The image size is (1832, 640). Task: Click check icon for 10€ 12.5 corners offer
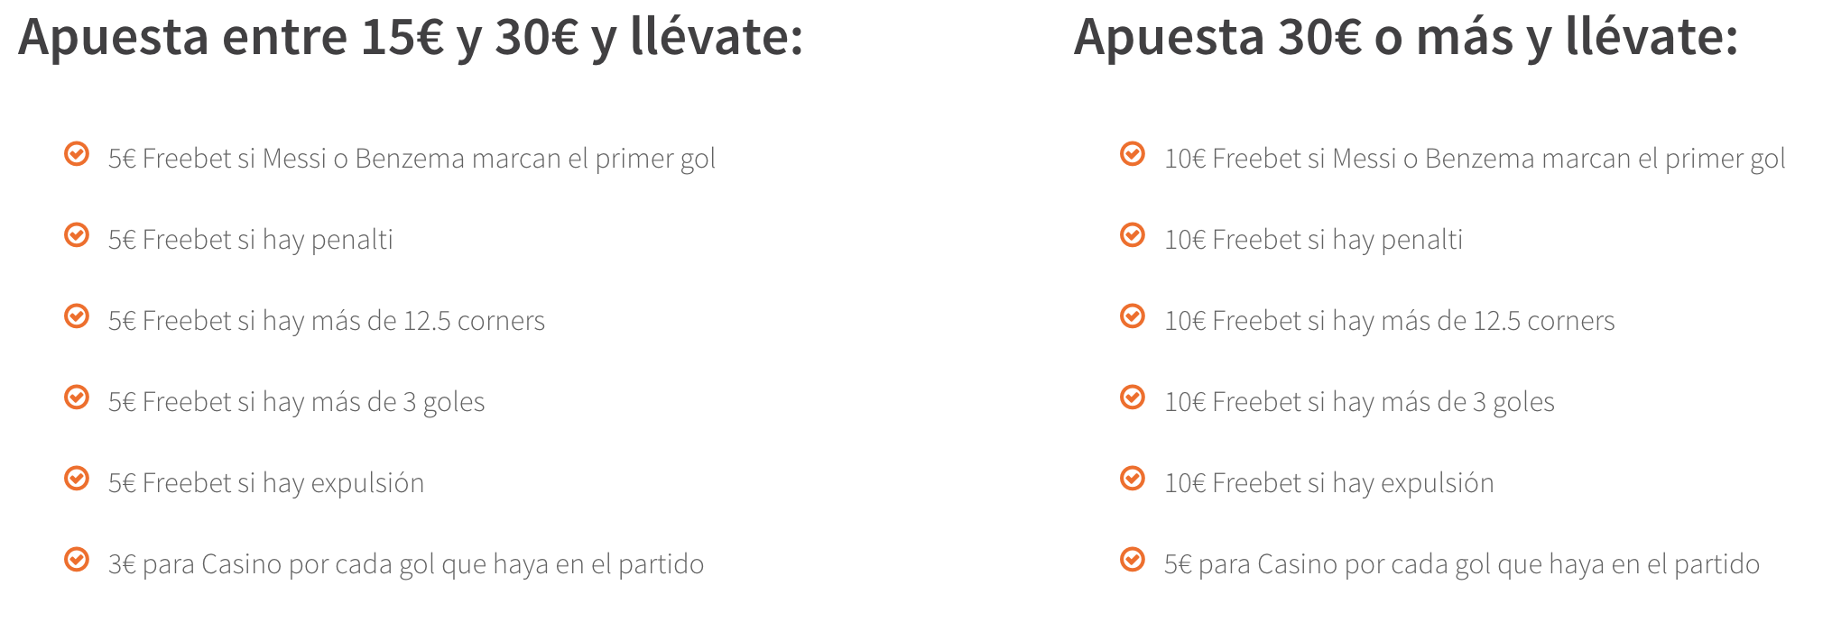pos(1133,316)
